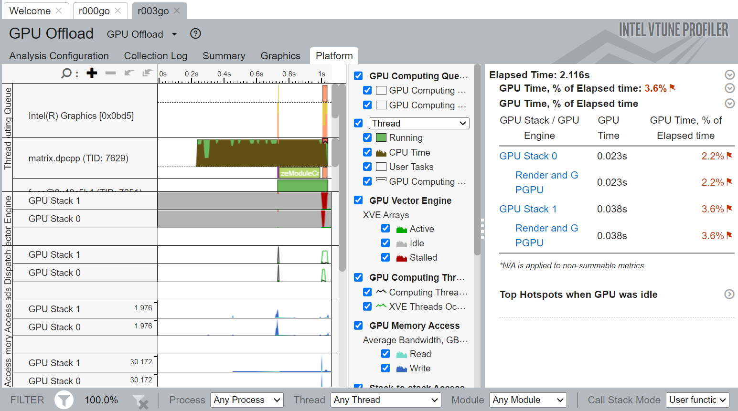Toggle the Stalled XVE Arrays checkbox
The width and height of the screenshot is (738, 411).
click(385, 257)
